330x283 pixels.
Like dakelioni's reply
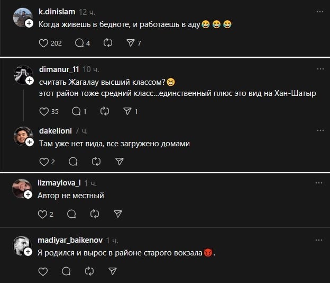pyautogui.click(x=43, y=161)
